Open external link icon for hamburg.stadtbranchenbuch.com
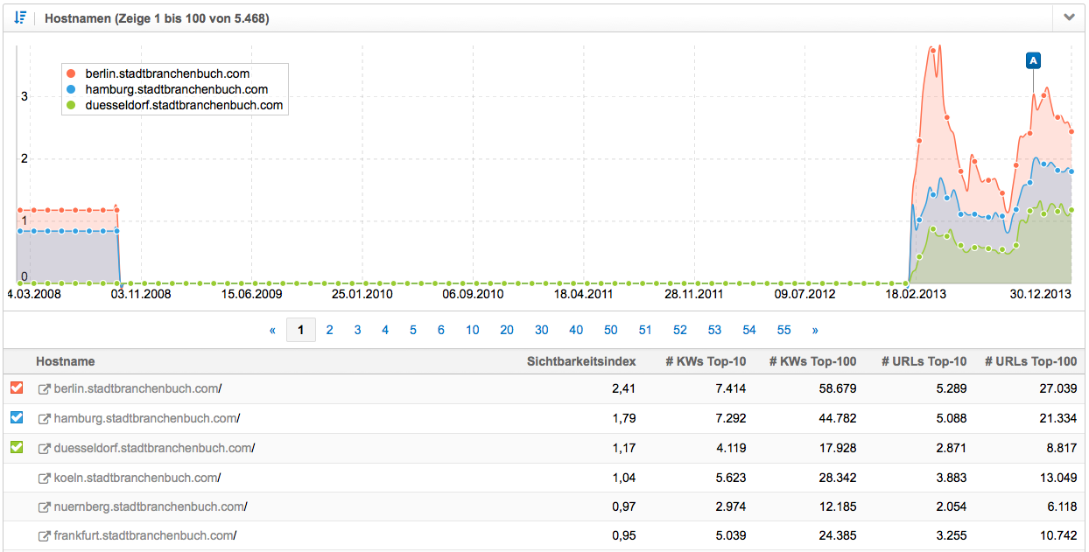Viewport: 1089px width, 552px height. [x=44, y=419]
